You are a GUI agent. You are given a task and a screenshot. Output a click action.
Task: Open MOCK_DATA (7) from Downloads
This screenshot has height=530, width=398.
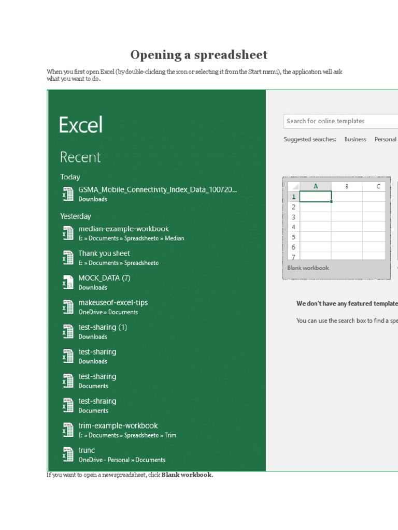click(96, 283)
